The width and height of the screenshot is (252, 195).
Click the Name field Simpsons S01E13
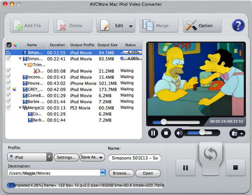tap(135, 158)
